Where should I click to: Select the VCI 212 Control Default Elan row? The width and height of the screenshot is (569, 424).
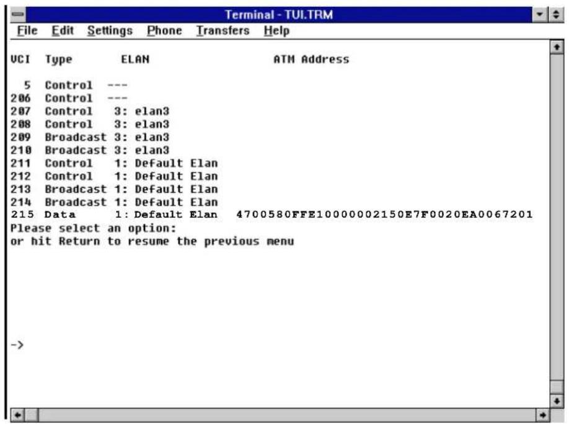click(x=114, y=177)
